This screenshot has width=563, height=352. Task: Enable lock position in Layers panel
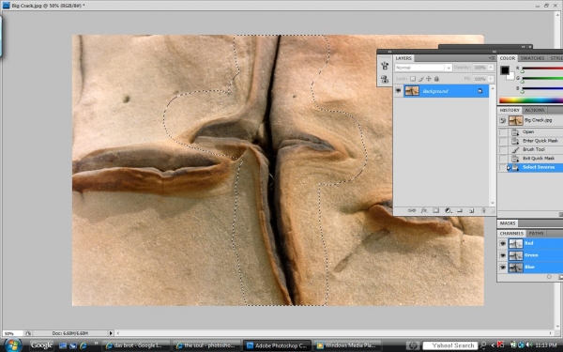(429, 79)
